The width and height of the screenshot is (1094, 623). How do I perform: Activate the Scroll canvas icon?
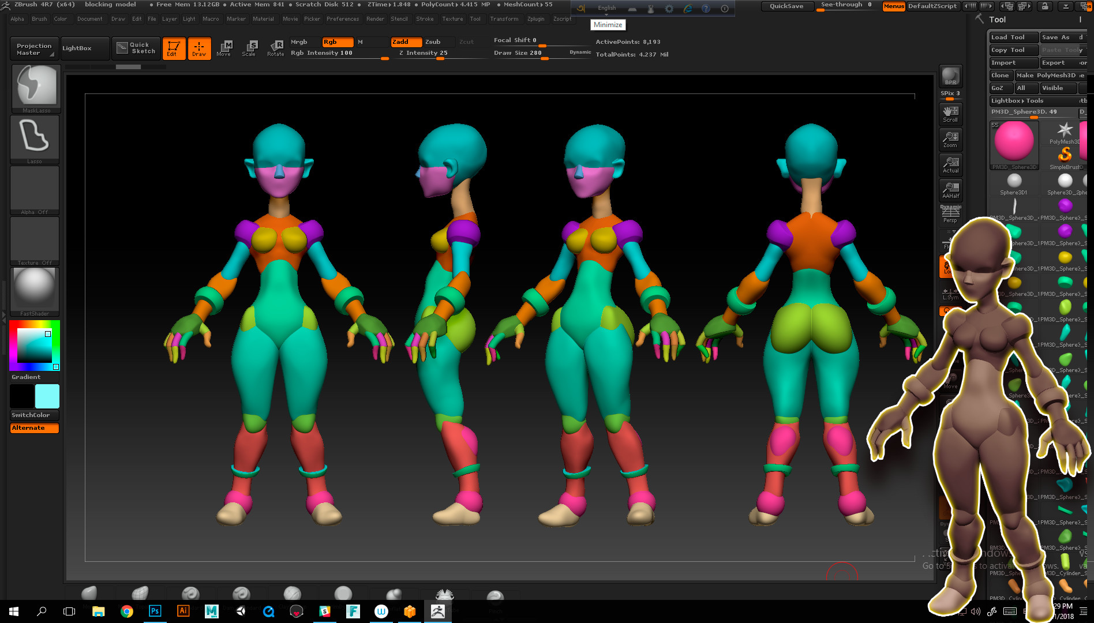[x=950, y=114]
